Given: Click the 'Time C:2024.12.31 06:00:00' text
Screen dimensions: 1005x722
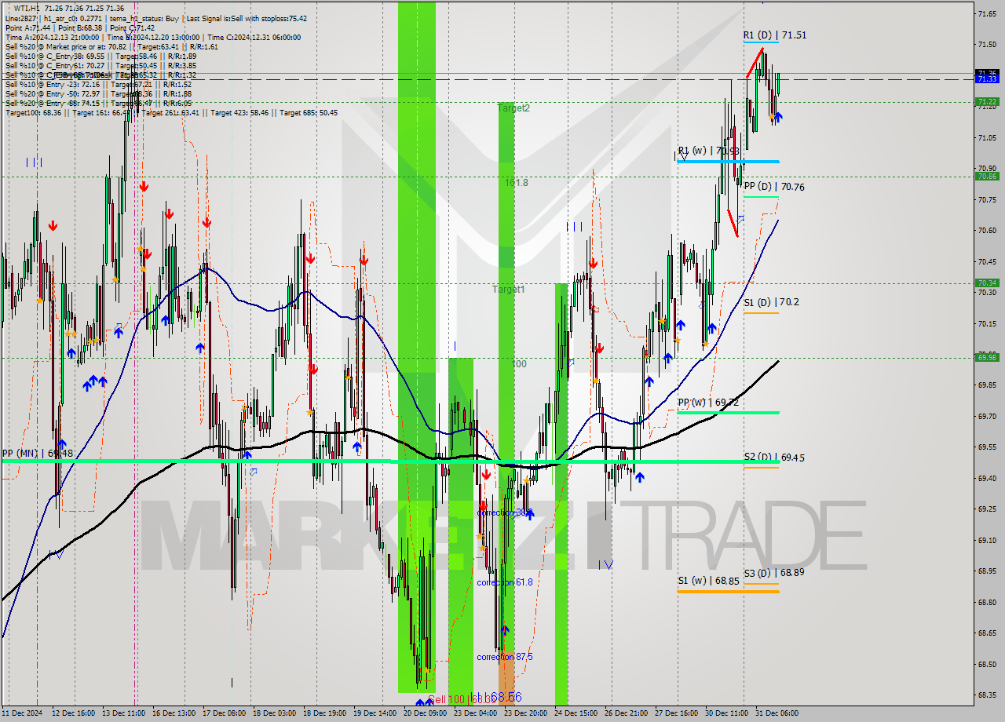Looking at the screenshot, I should [253, 37].
